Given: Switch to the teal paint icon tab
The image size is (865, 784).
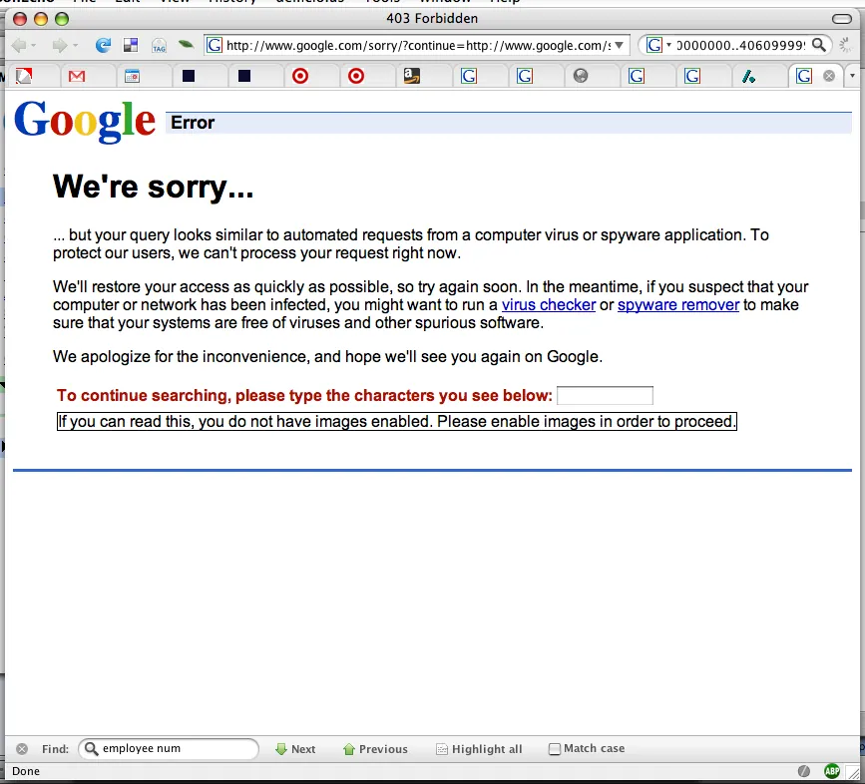Looking at the screenshot, I should coord(748,76).
